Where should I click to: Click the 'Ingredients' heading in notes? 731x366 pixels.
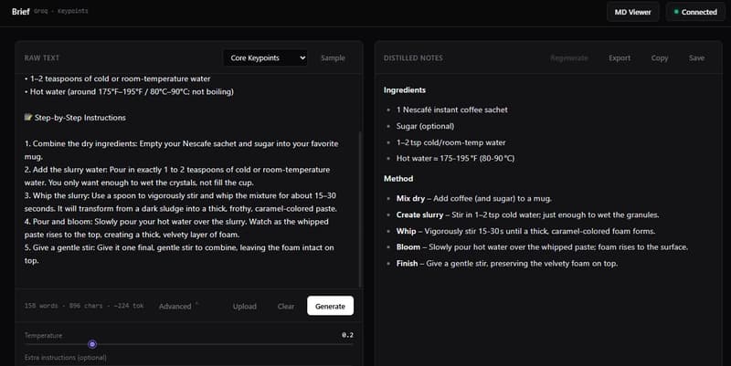click(405, 89)
